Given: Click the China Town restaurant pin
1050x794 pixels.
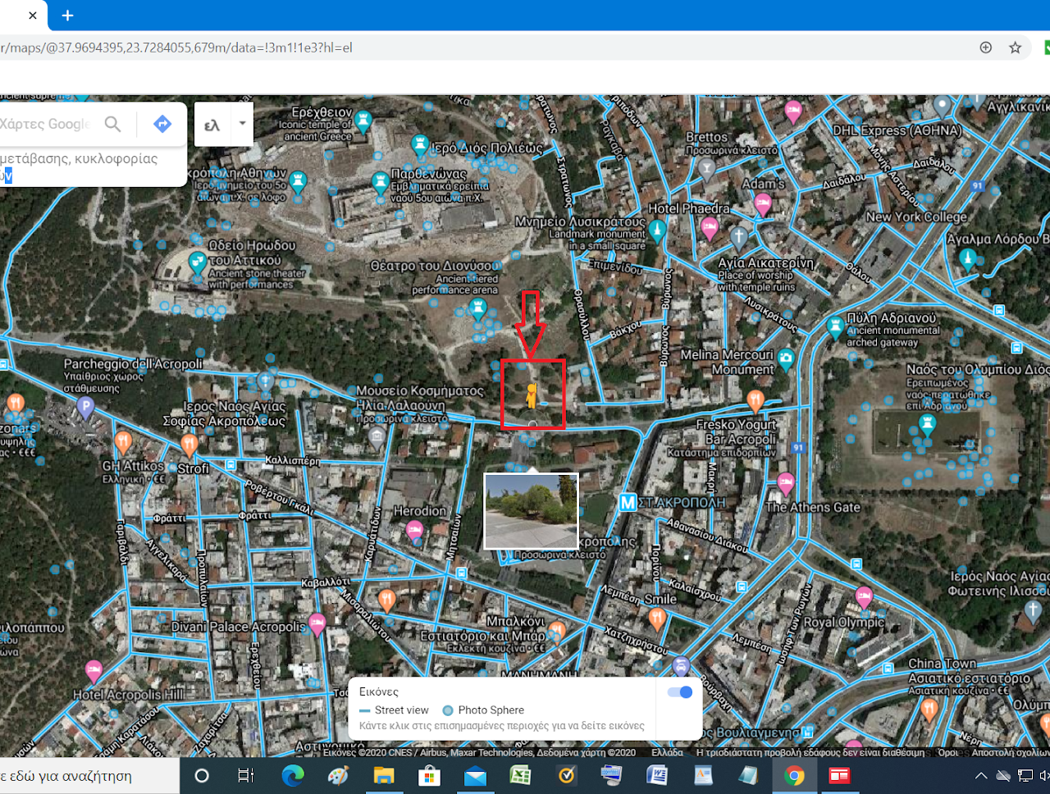Looking at the screenshot, I should click(929, 707).
